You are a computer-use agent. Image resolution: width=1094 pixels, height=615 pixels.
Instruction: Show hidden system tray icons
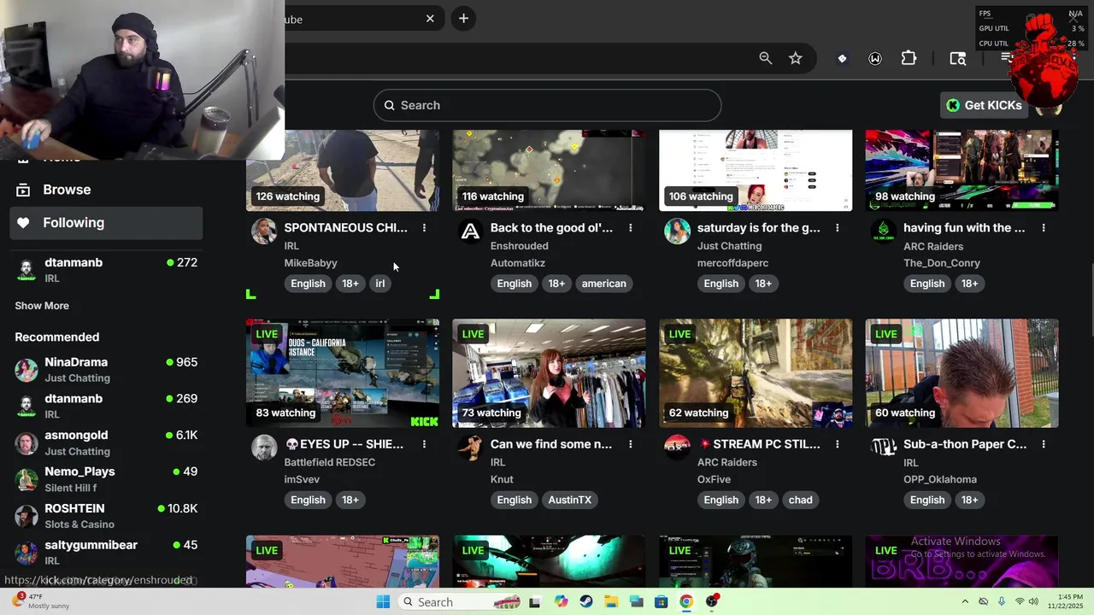965,602
